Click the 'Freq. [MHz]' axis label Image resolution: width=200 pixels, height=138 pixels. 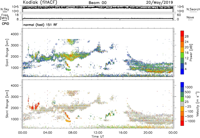click(4, 17)
